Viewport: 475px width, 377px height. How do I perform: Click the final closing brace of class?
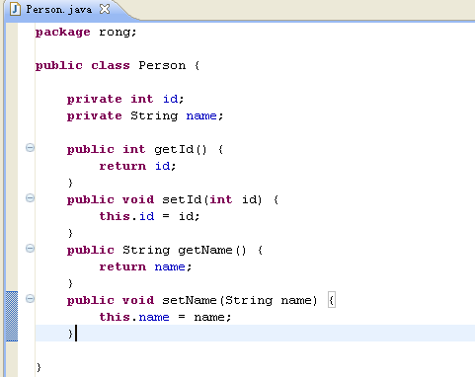(39, 367)
